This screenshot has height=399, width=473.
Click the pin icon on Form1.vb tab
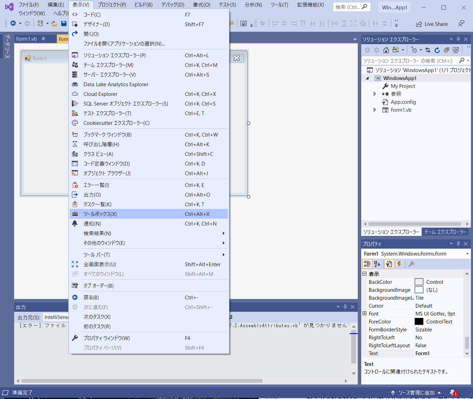coord(43,39)
